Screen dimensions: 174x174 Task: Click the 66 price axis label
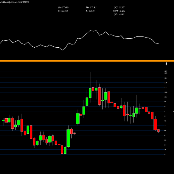coord(166,130)
